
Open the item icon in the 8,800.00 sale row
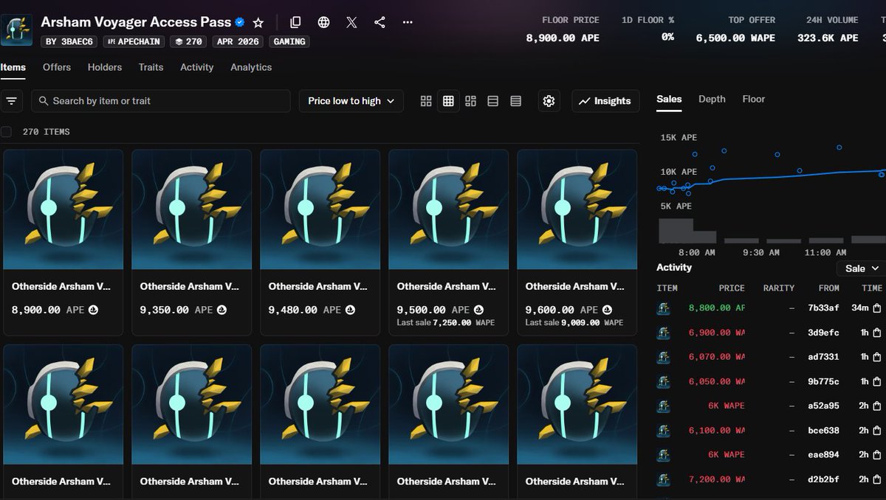tap(664, 308)
